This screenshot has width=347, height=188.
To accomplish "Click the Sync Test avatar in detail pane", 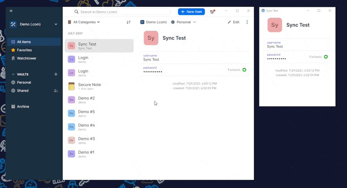I will [x=151, y=38].
